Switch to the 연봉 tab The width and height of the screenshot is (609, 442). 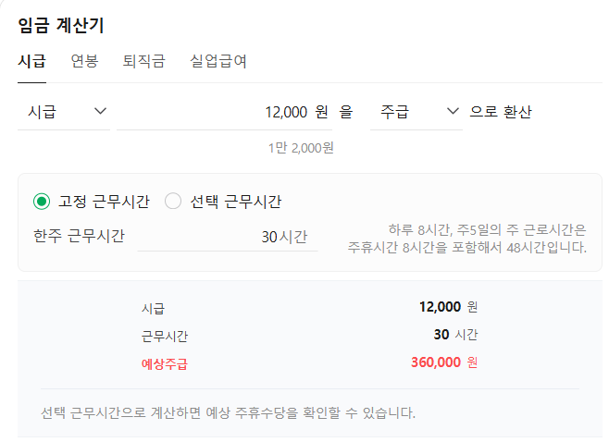click(x=84, y=62)
